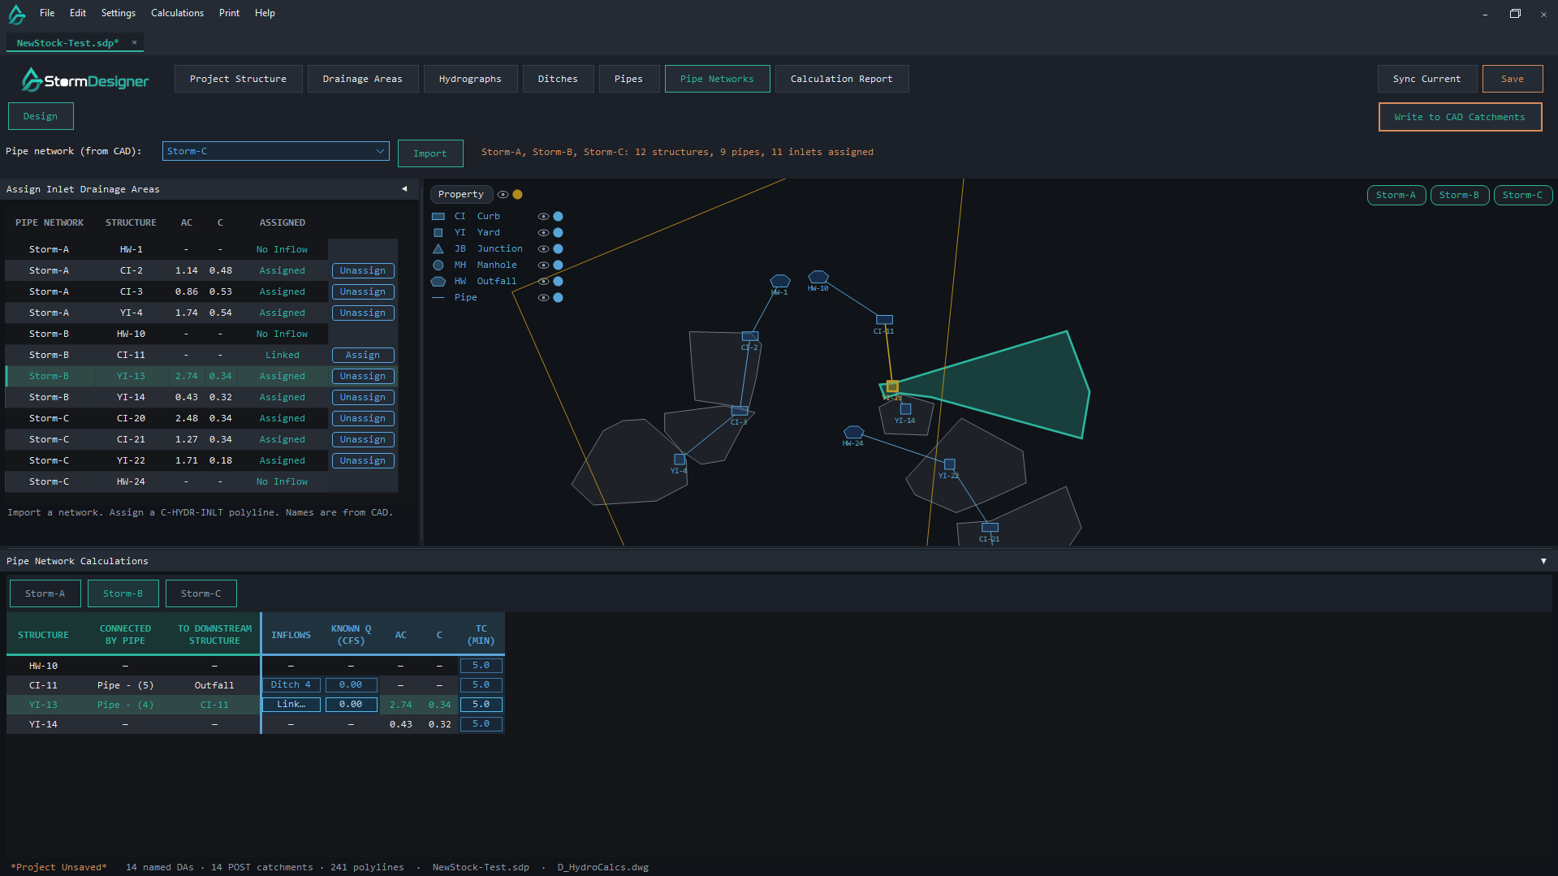Click the Curb inlet legend rectangle icon
Screen dimensions: 1558x876
[x=438, y=217]
